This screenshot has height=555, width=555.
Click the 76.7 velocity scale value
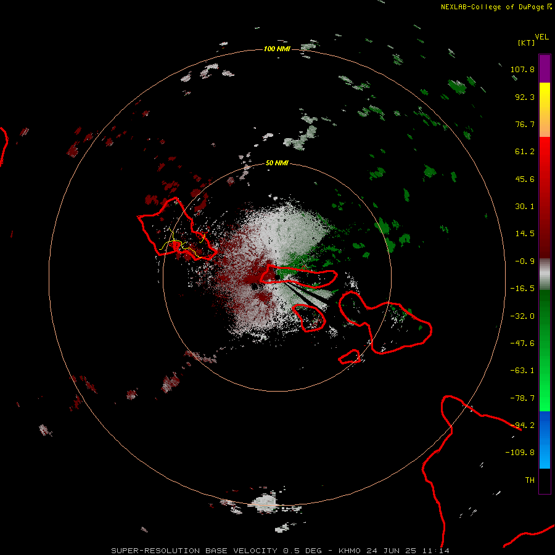coord(525,124)
